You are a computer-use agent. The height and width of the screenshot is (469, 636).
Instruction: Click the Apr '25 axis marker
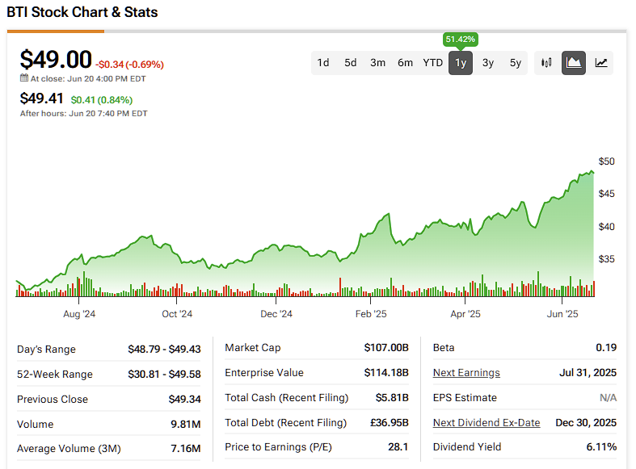[465, 314]
